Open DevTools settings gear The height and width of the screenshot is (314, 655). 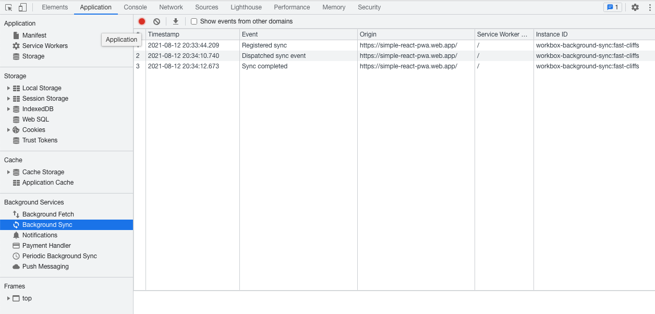click(634, 7)
